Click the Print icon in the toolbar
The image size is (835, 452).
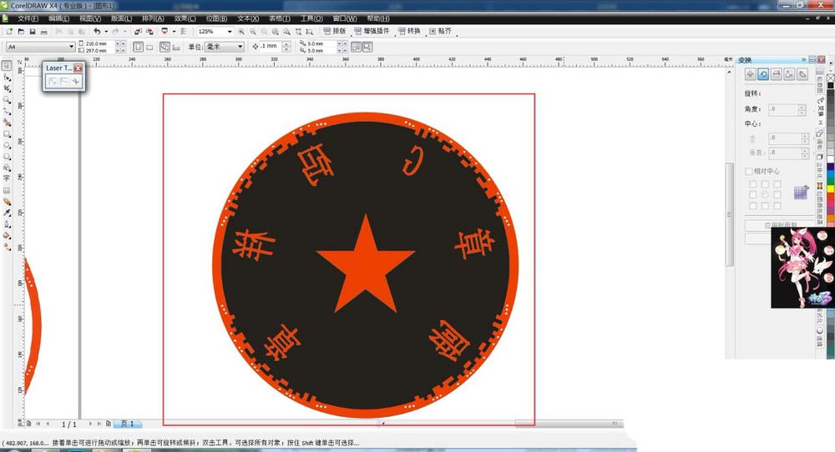tap(43, 32)
